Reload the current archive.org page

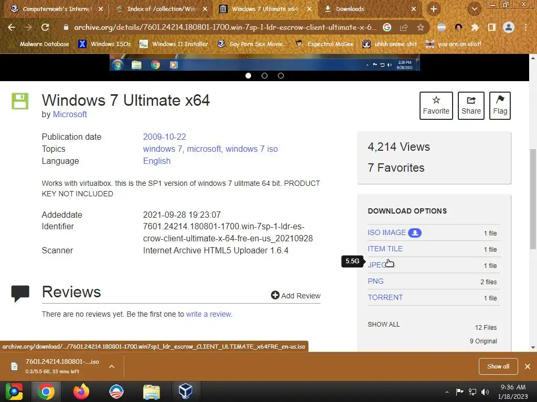(45, 27)
